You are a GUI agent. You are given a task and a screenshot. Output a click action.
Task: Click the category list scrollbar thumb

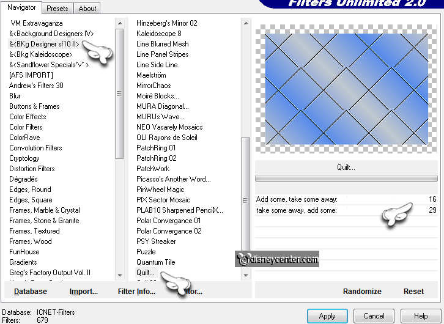(x=119, y=94)
